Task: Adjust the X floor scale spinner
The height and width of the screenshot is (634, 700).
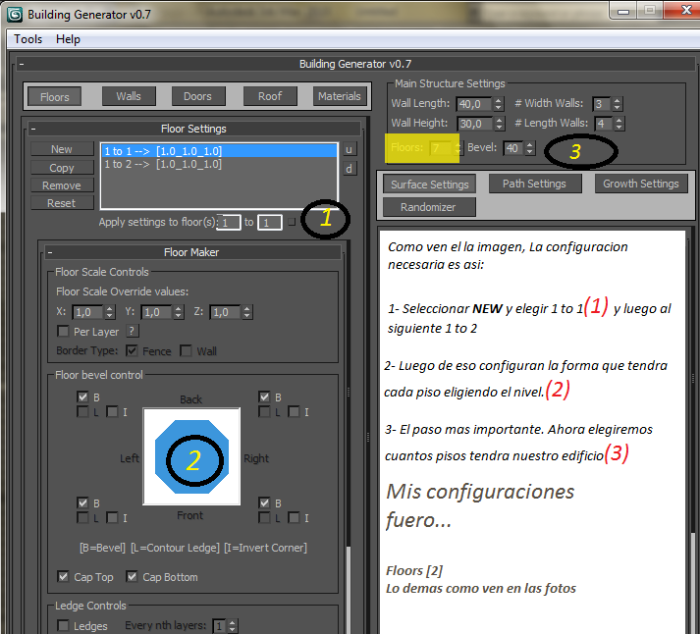Action: [104, 312]
